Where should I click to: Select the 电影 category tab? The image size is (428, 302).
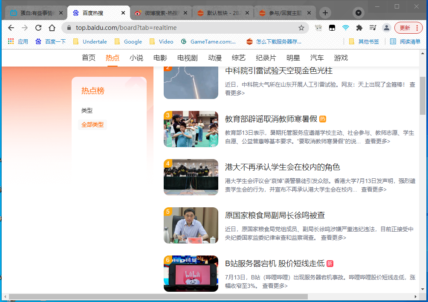[x=159, y=58]
